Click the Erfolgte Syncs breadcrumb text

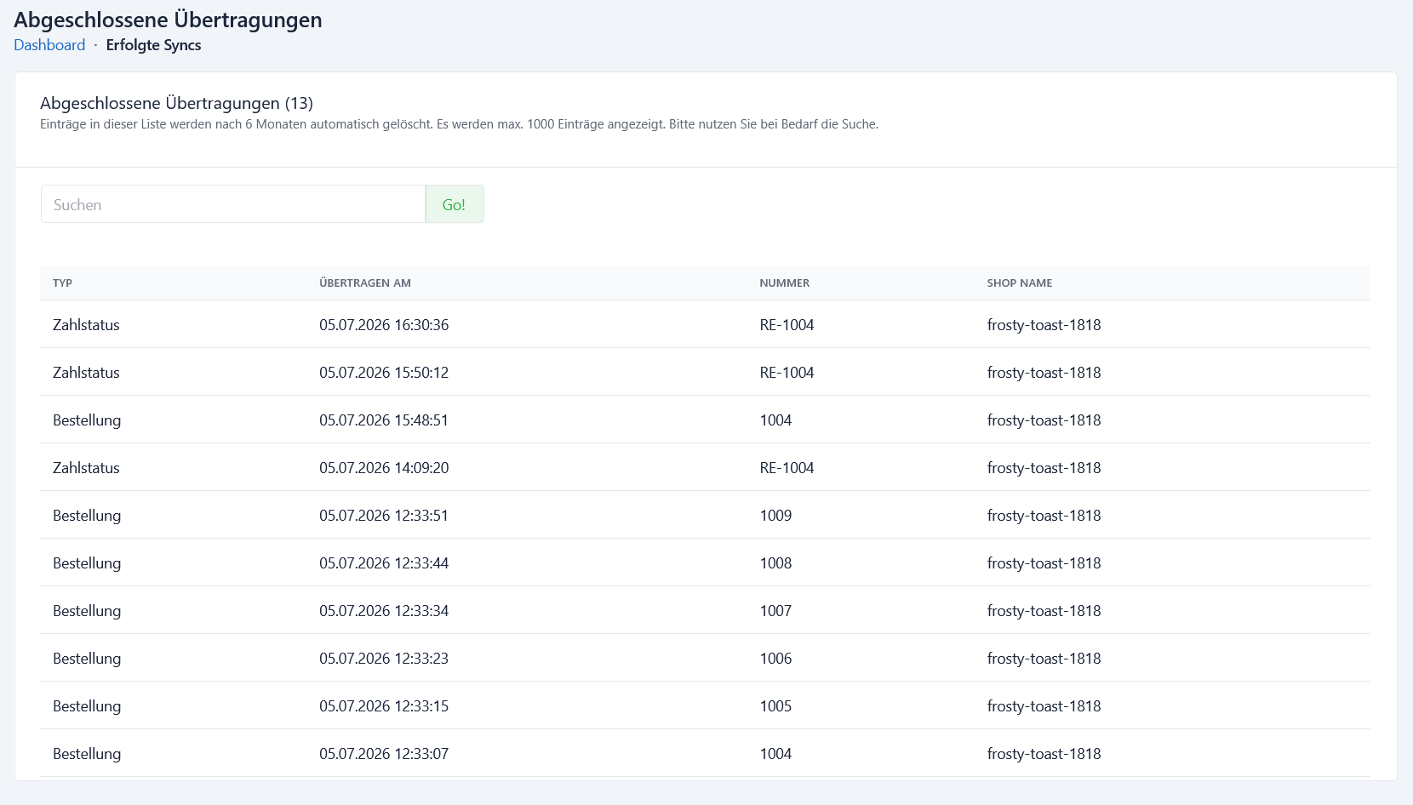coord(153,45)
